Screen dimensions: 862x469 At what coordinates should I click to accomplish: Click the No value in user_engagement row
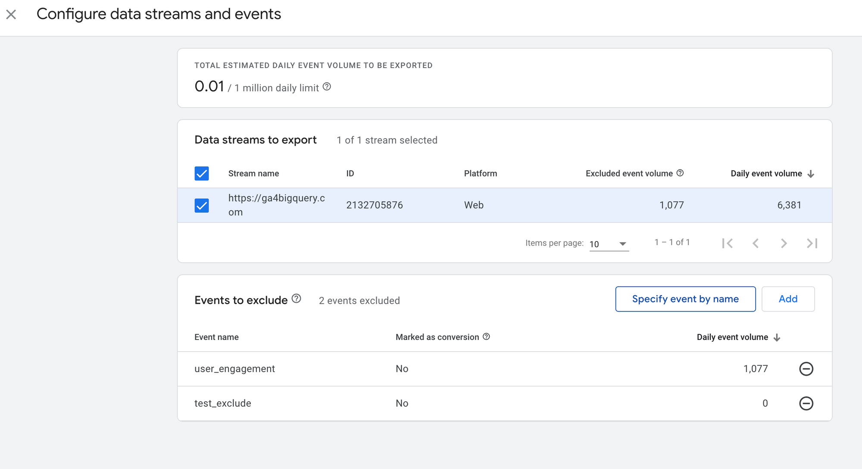pyautogui.click(x=402, y=369)
